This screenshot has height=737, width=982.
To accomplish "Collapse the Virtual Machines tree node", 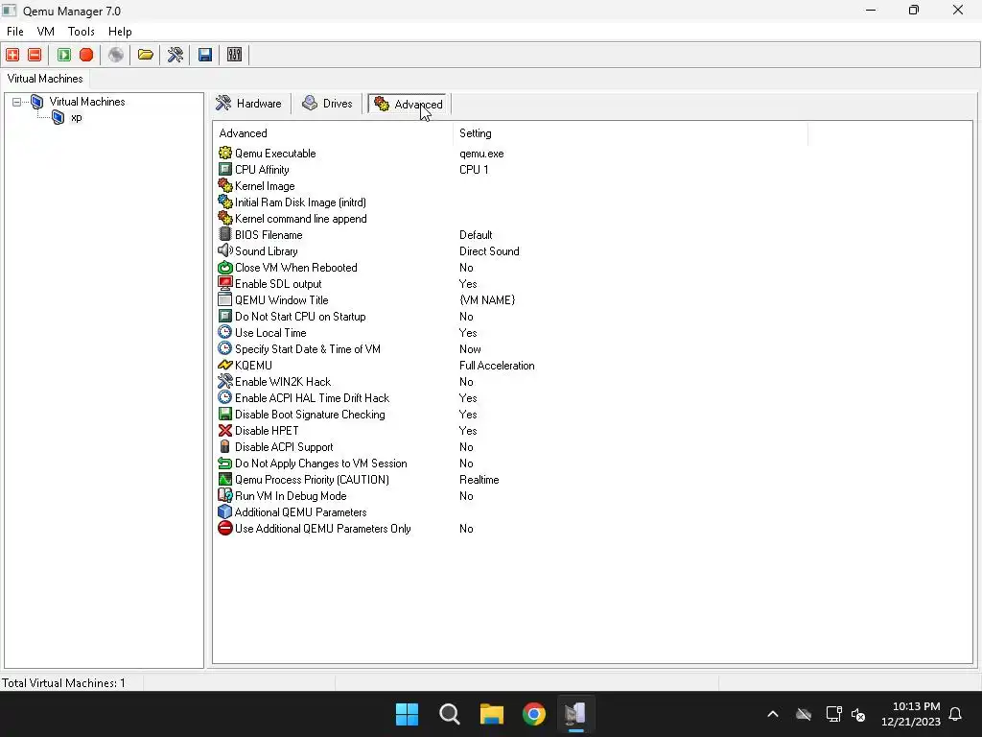I will (x=17, y=102).
